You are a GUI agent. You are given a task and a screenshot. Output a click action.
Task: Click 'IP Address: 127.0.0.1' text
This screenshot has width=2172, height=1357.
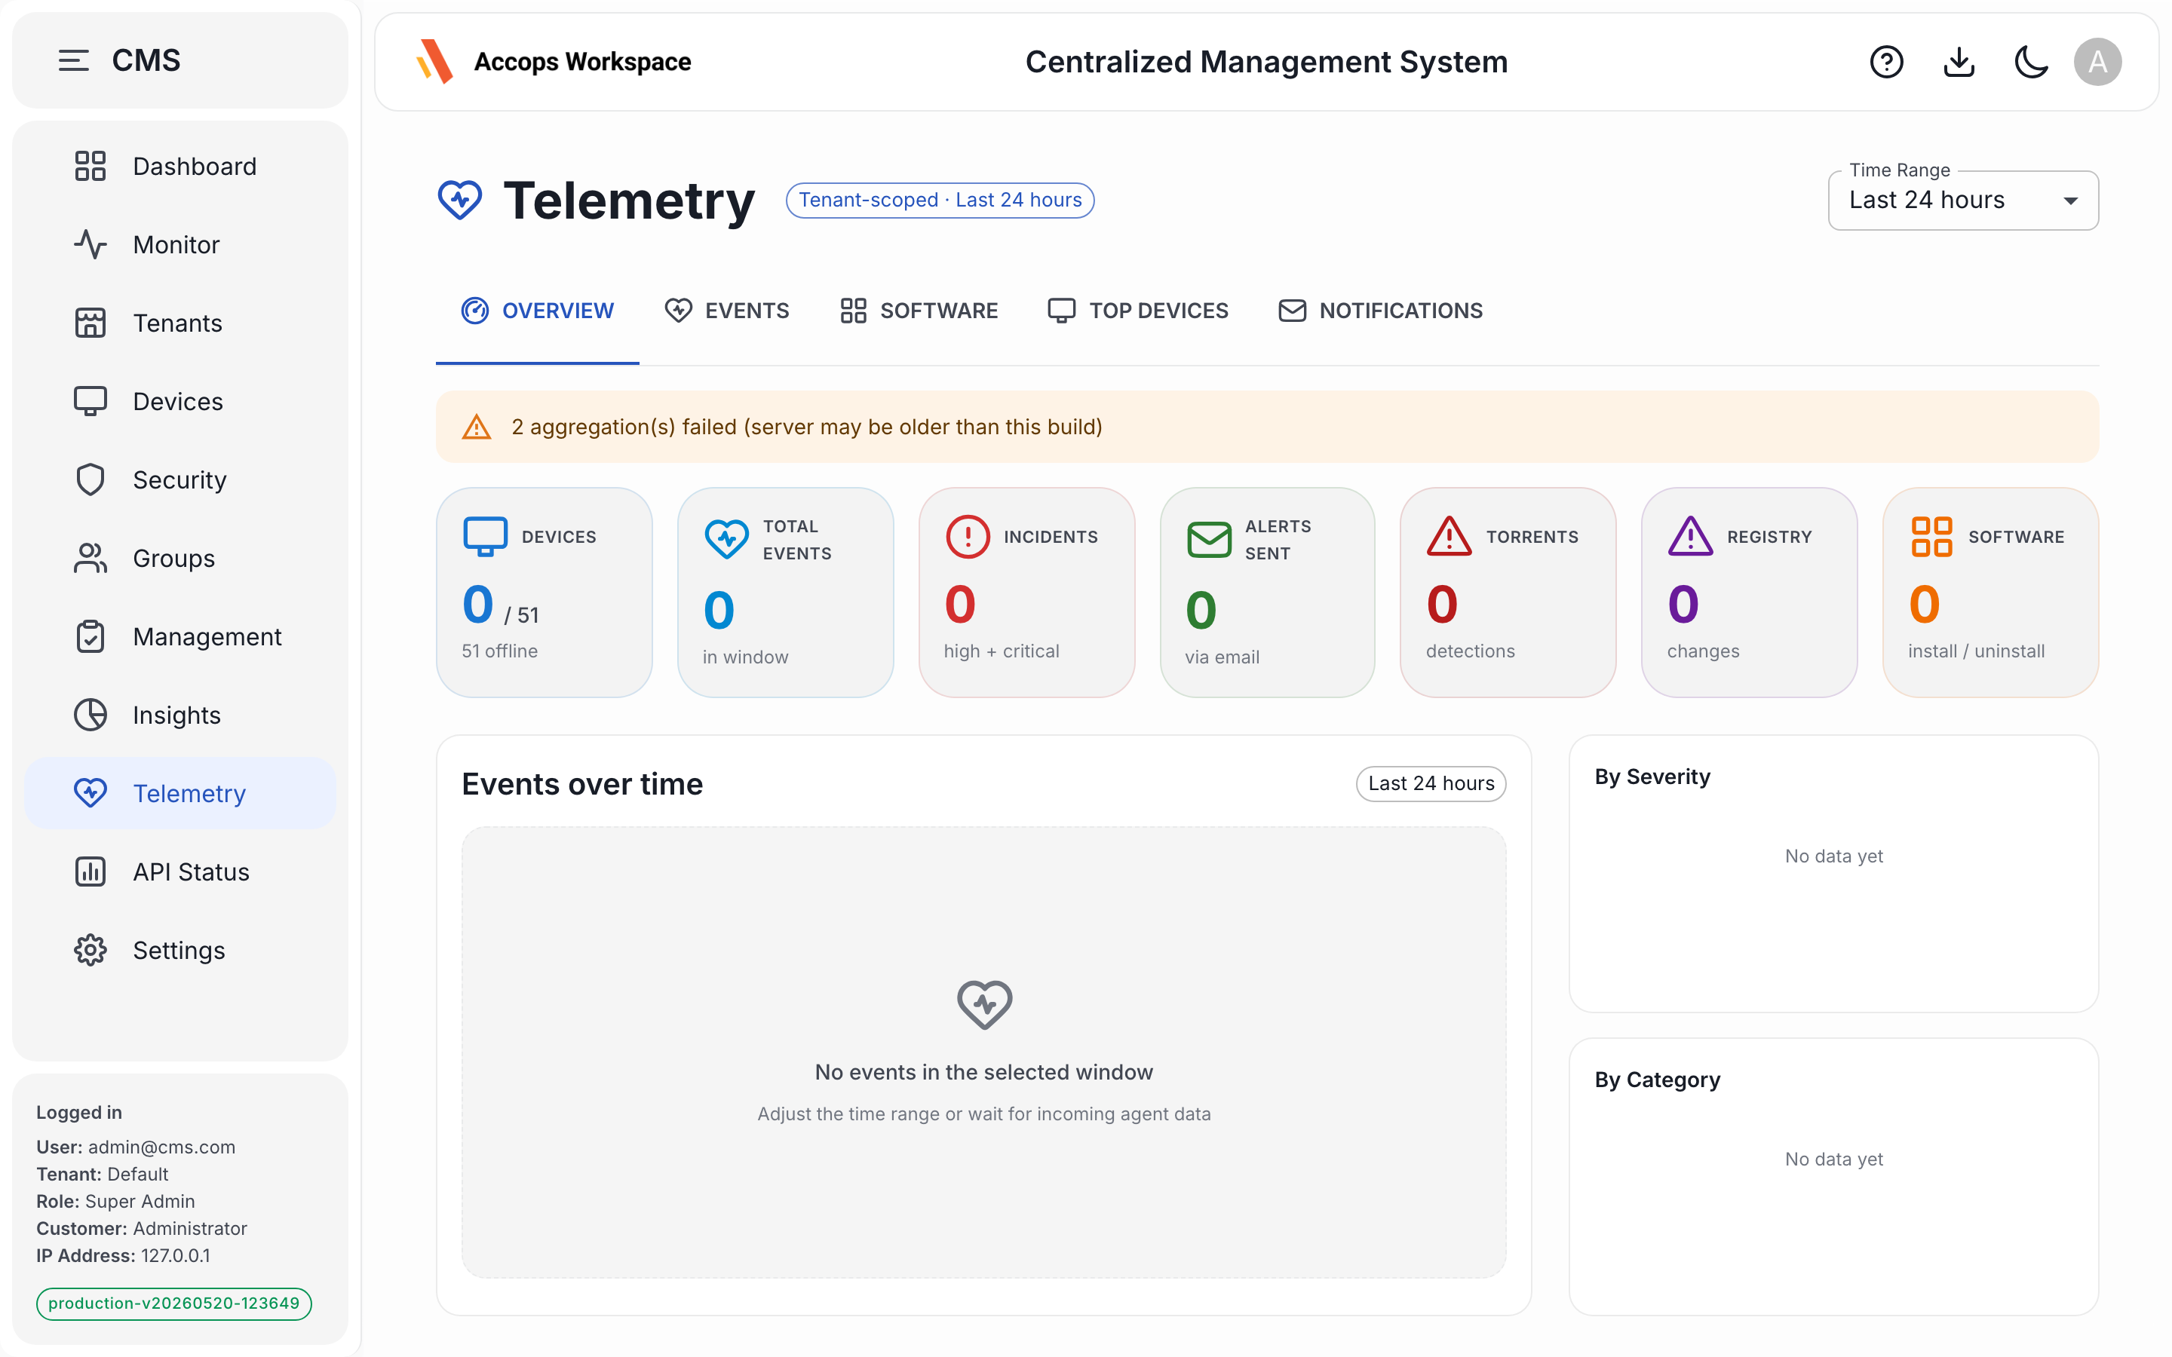(123, 1254)
